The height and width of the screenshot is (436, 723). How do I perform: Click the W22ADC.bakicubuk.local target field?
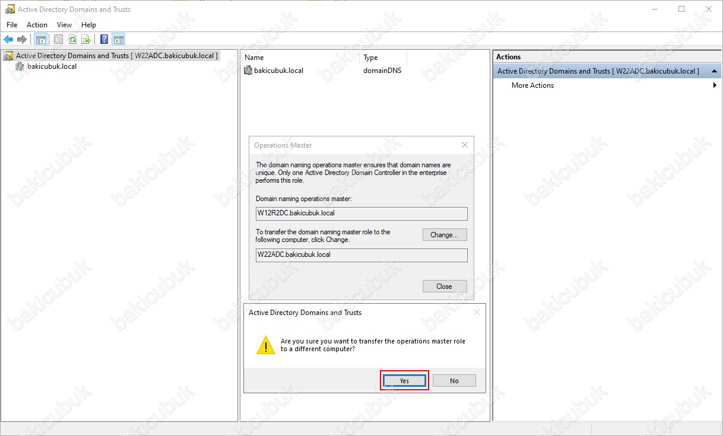pyautogui.click(x=361, y=255)
